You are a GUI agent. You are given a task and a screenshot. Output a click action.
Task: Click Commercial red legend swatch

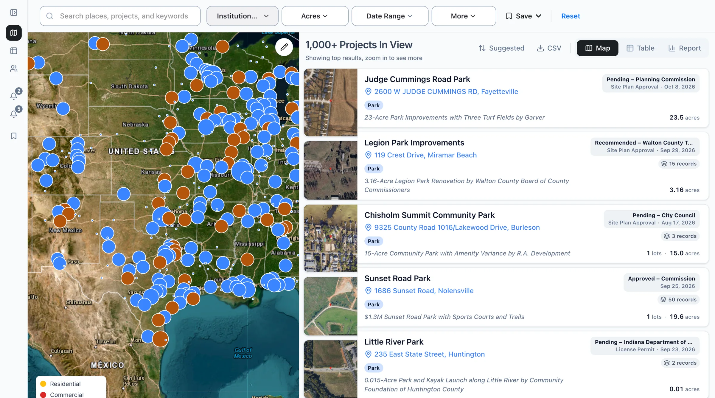tap(43, 395)
